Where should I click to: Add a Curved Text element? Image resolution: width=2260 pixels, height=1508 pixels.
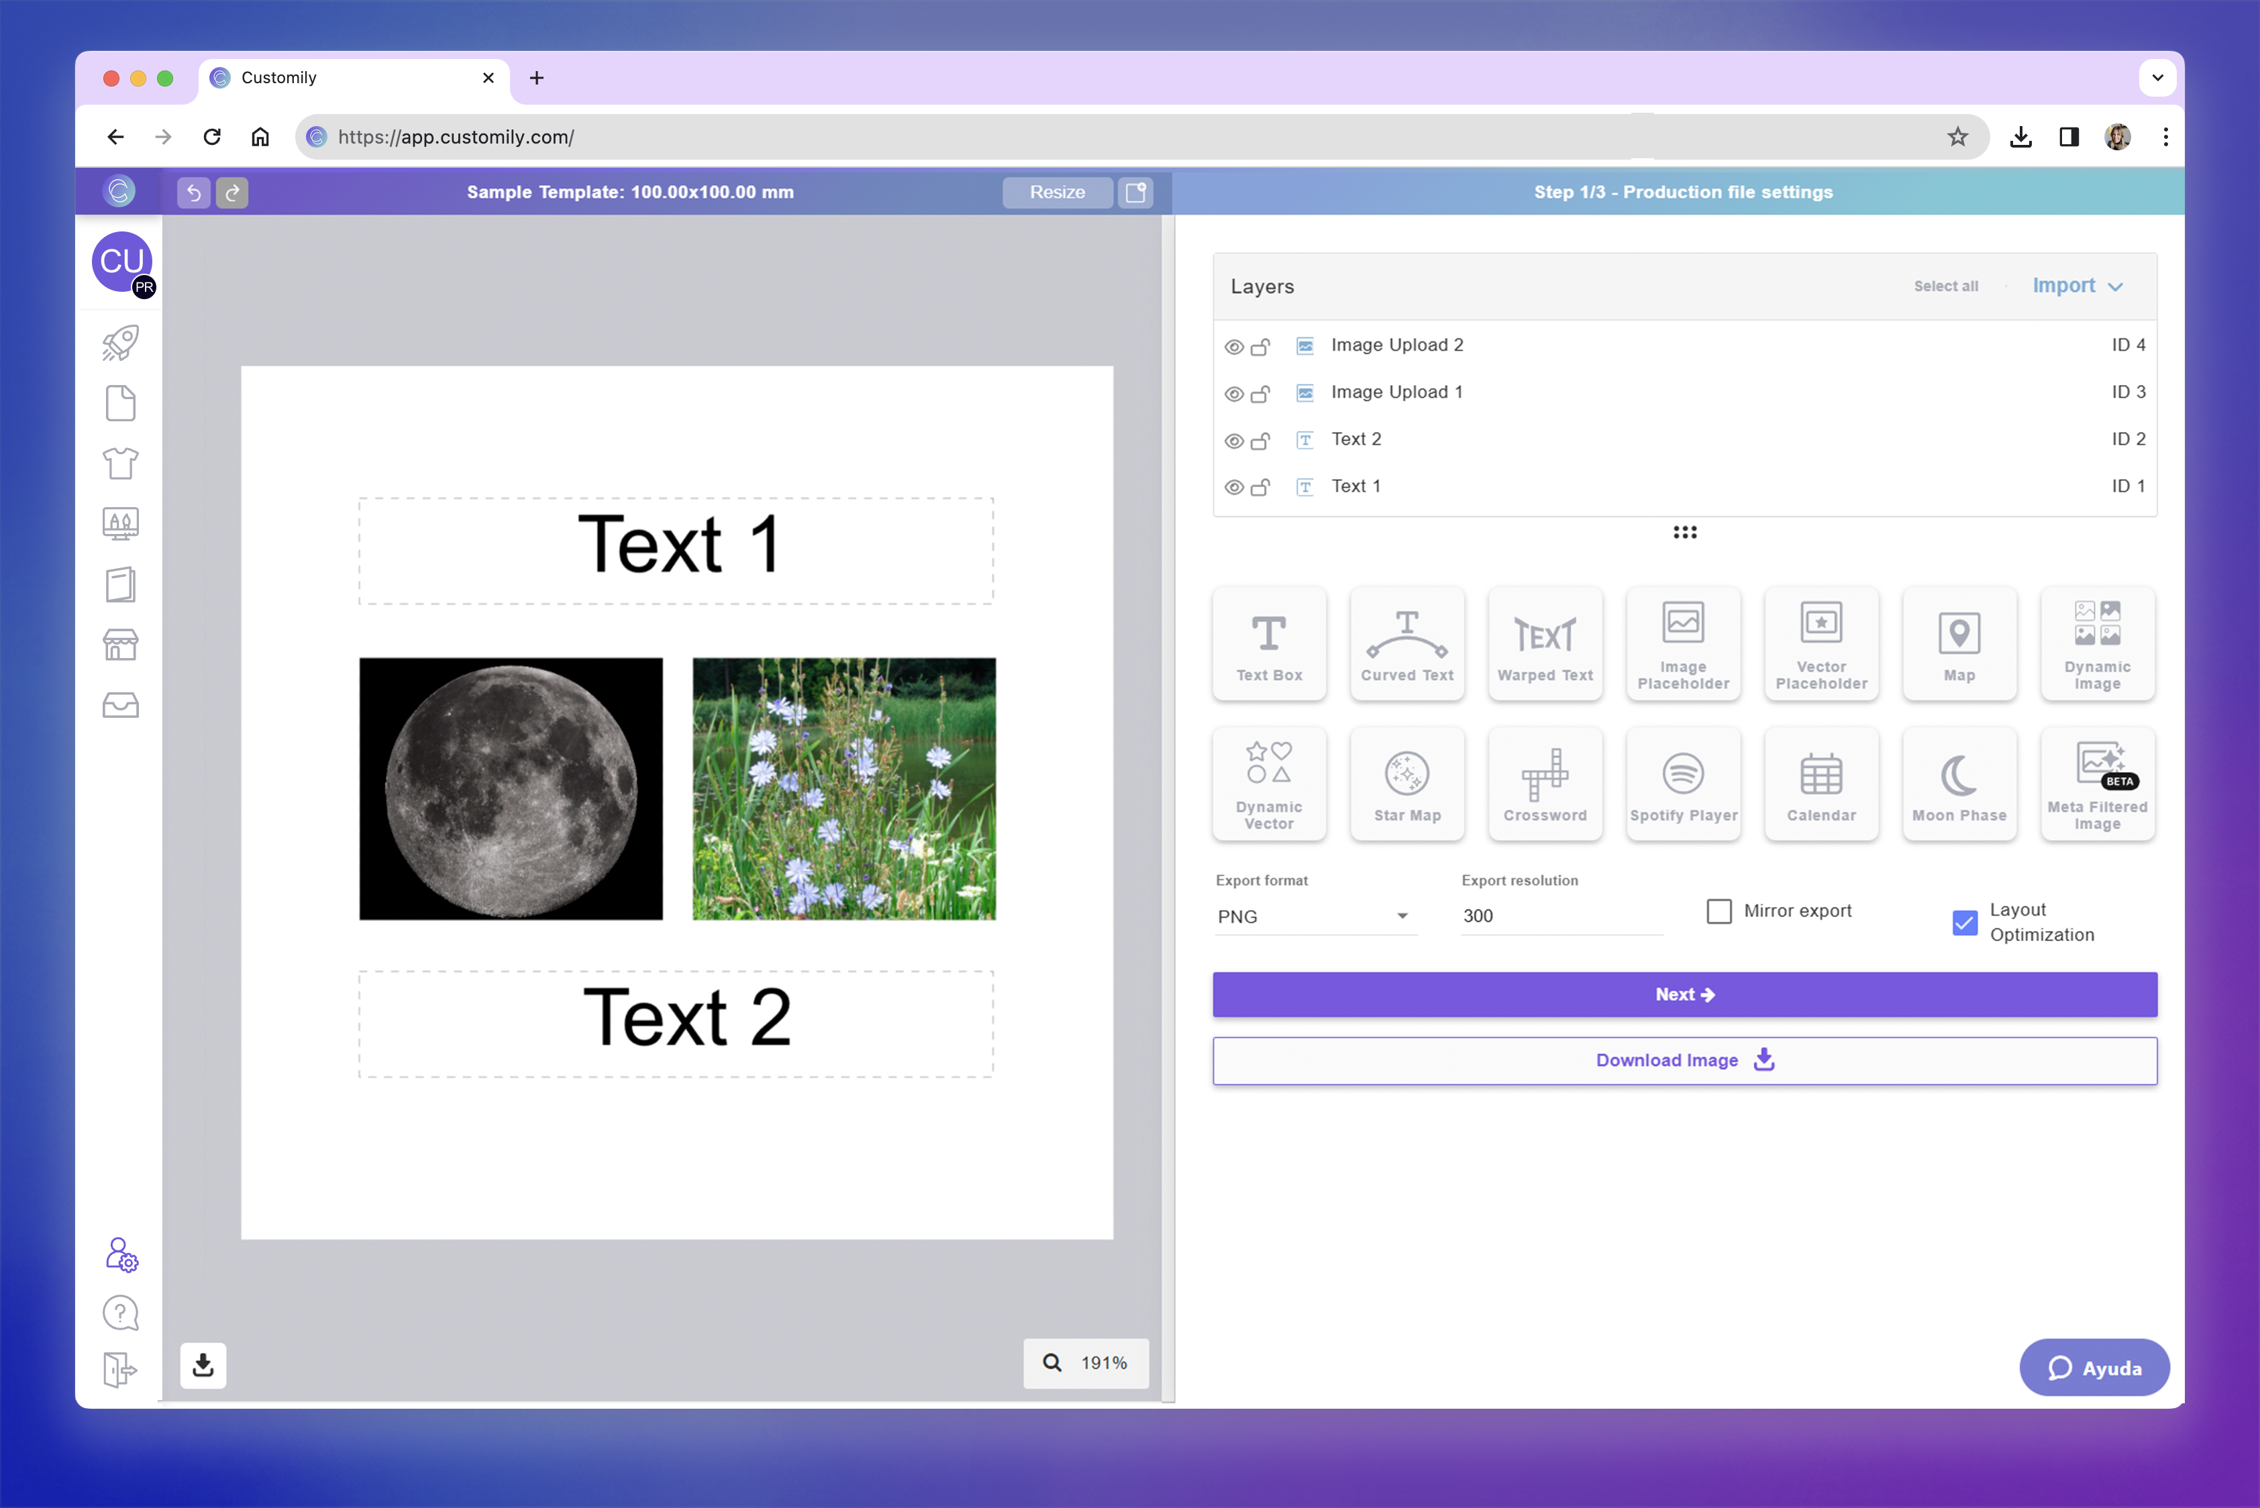point(1406,643)
